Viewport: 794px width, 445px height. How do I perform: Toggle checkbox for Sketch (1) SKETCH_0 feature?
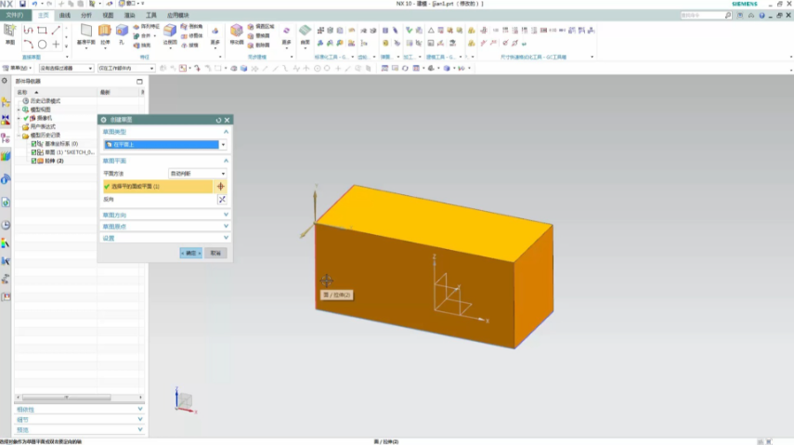click(34, 152)
